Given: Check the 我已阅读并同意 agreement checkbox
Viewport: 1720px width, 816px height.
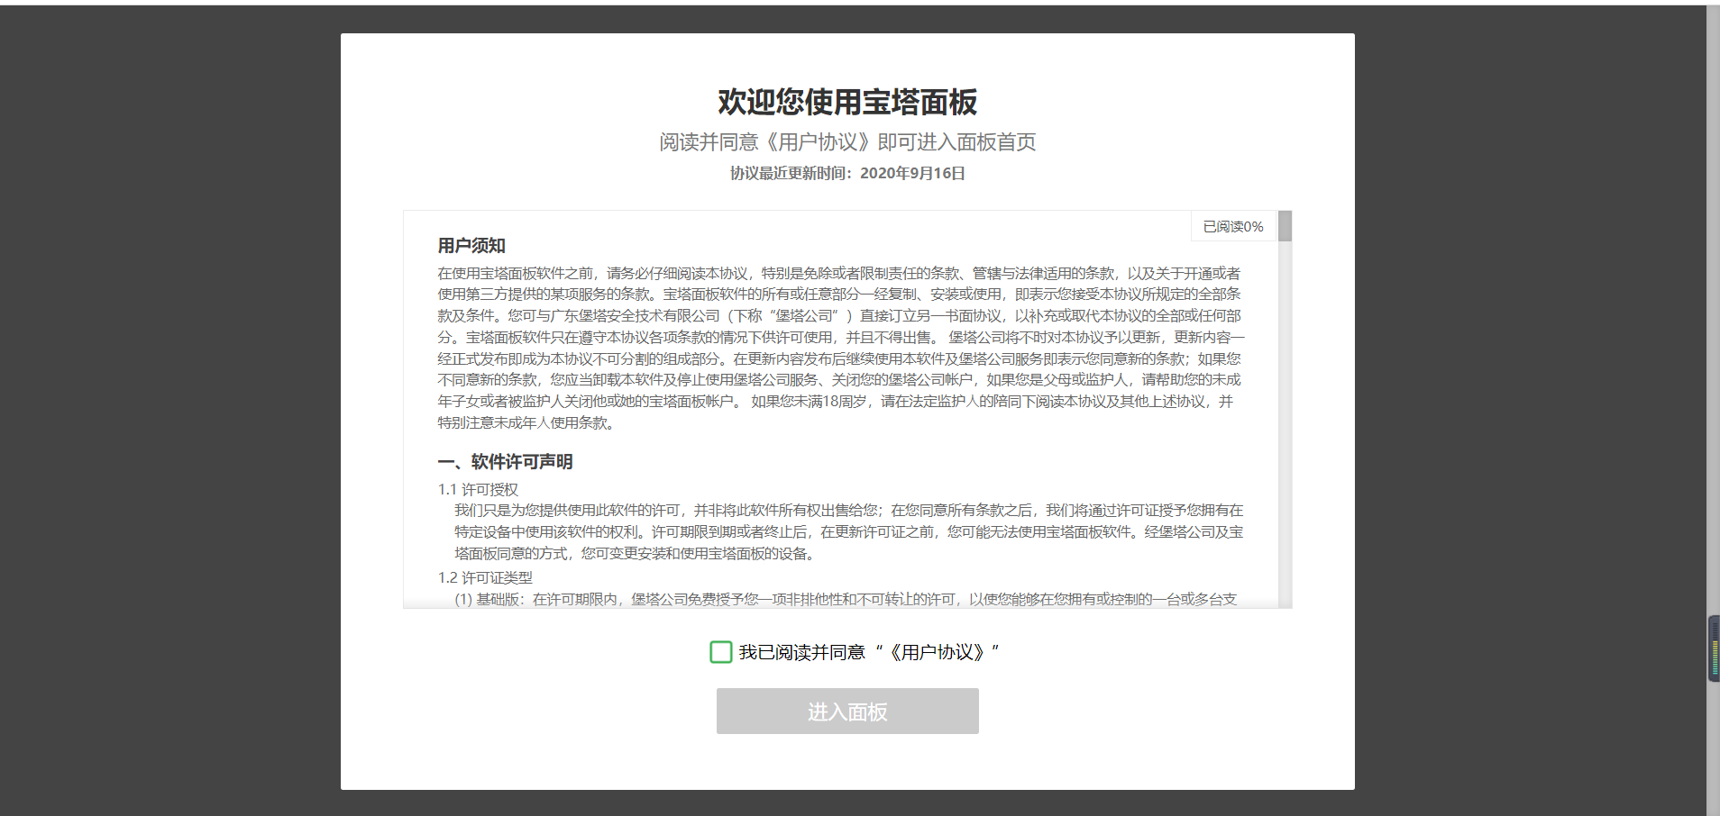Looking at the screenshot, I should click(x=720, y=652).
